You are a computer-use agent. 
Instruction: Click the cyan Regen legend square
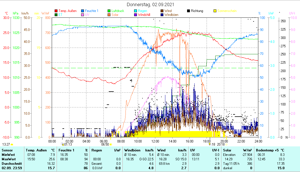tap(136, 11)
